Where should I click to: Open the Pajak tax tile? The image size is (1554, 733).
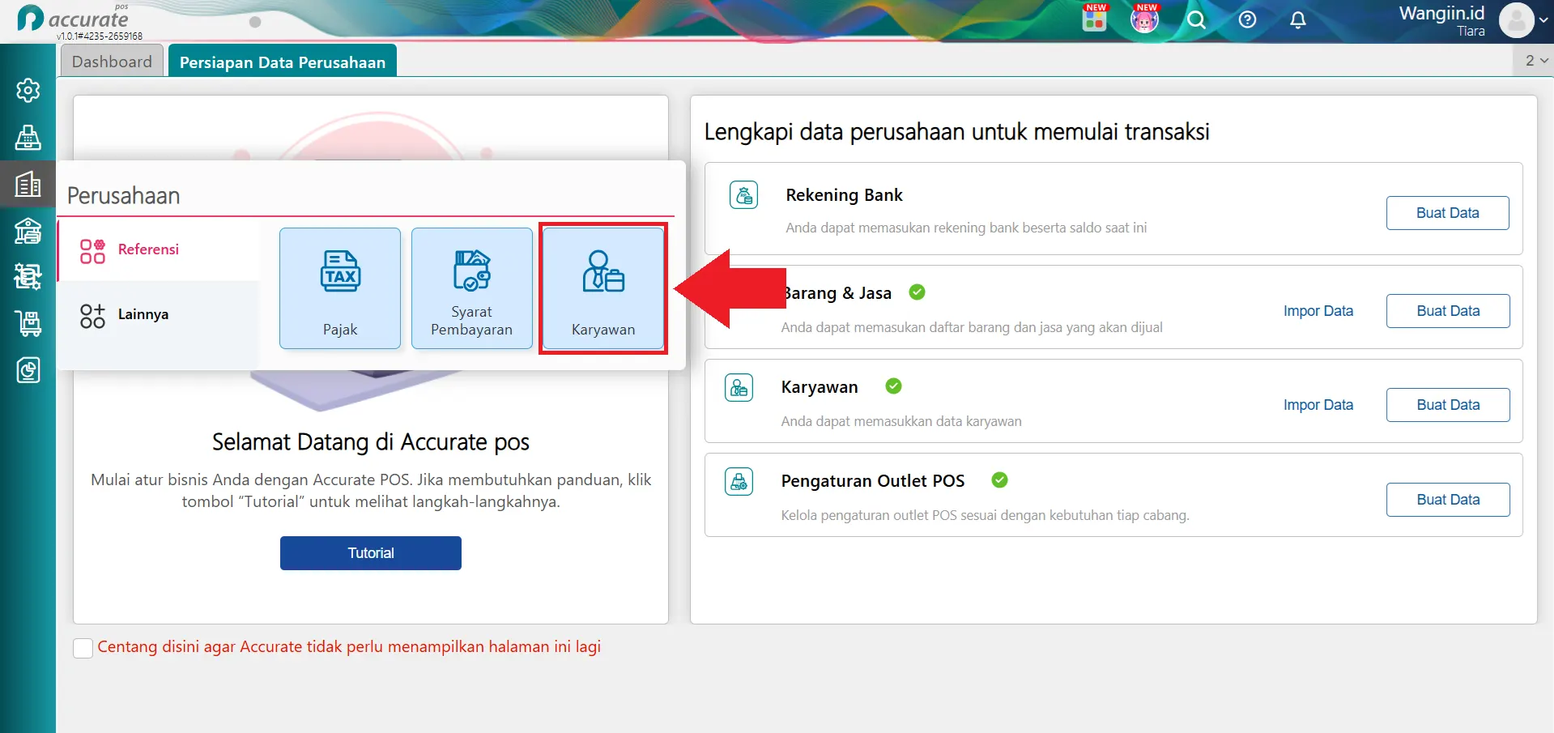pyautogui.click(x=340, y=288)
